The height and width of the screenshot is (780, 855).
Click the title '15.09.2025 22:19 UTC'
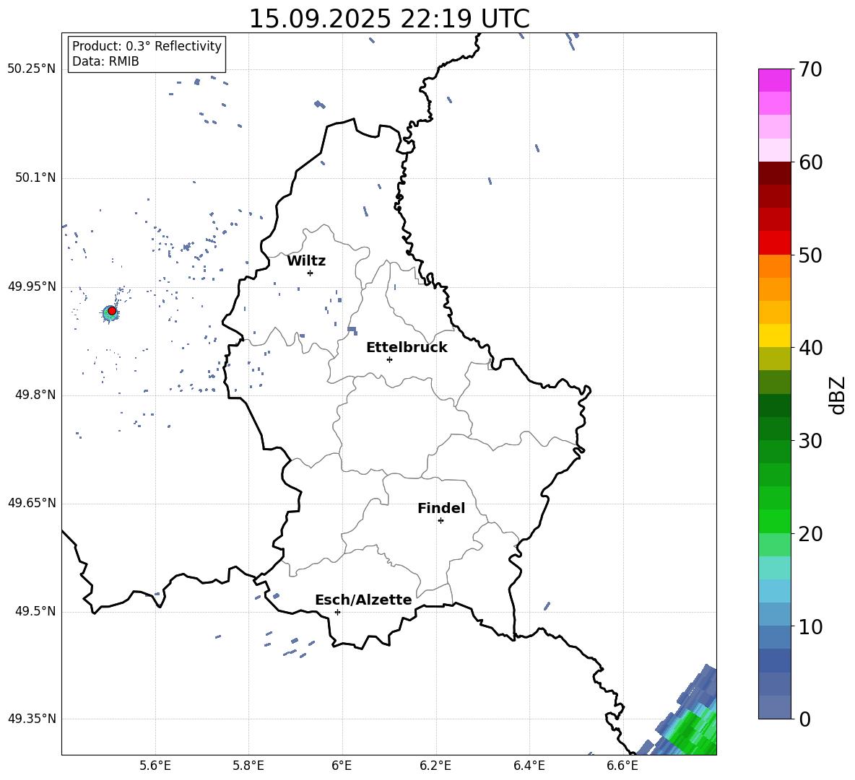pyautogui.click(x=389, y=19)
